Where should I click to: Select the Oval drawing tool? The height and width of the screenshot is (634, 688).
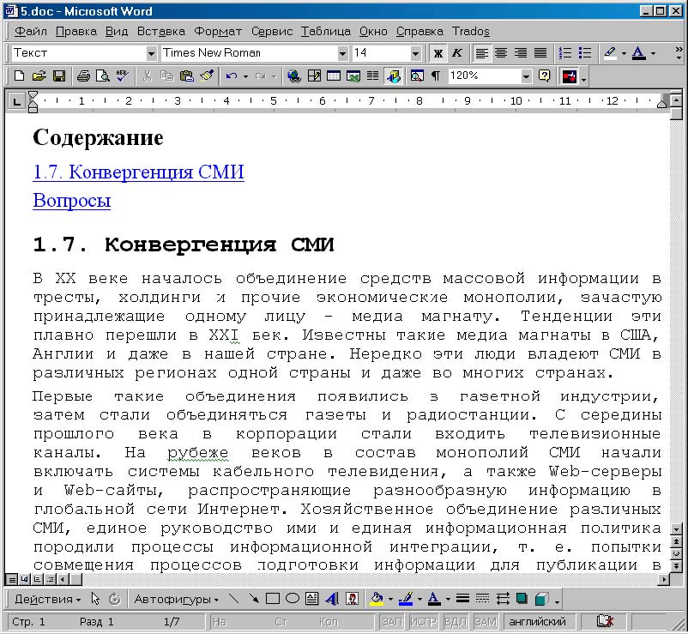pos(293,599)
